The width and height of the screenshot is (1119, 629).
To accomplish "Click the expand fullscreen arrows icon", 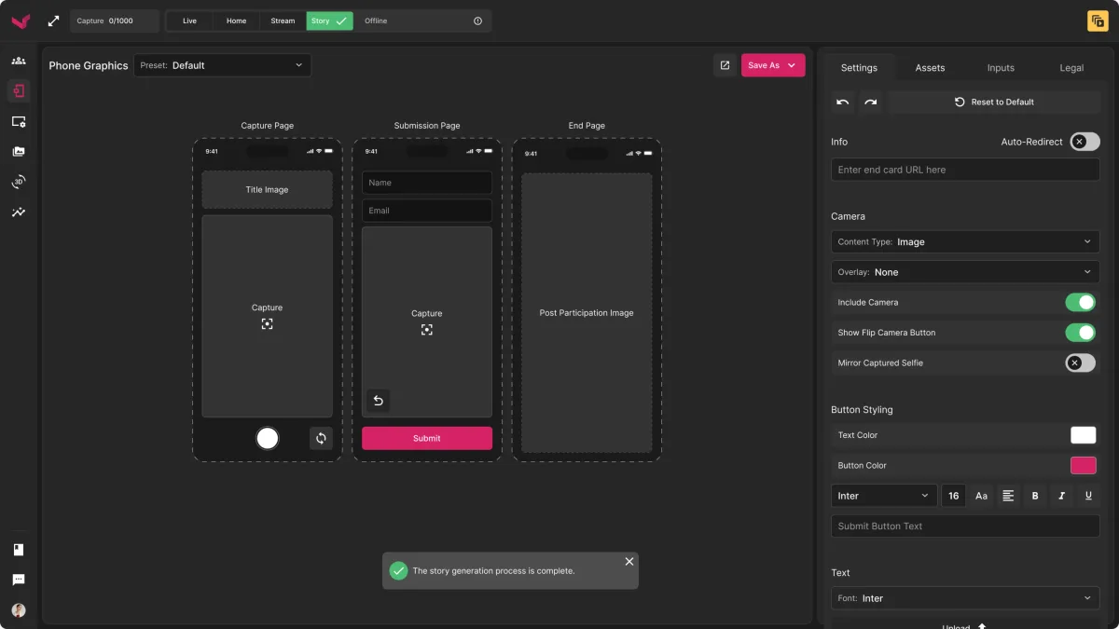I will [53, 21].
